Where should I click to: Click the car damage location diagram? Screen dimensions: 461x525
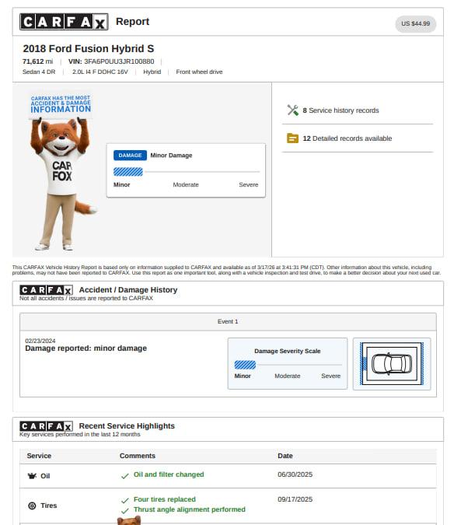click(x=392, y=364)
